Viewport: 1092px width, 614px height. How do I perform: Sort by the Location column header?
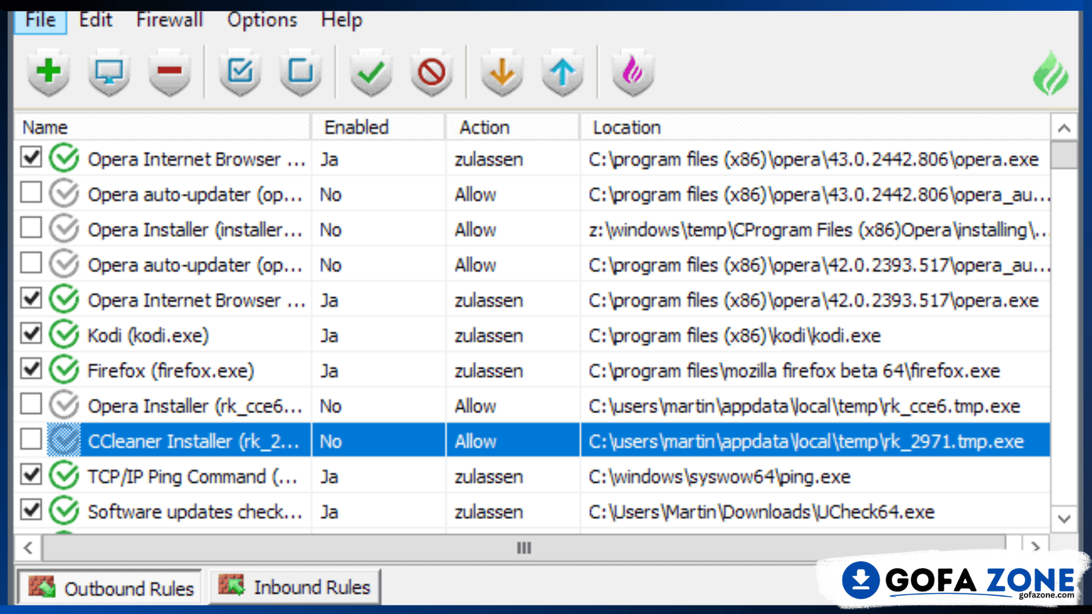click(x=816, y=127)
